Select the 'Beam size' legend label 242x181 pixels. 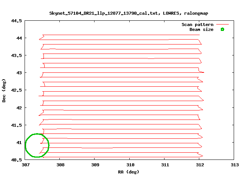click(x=202, y=29)
